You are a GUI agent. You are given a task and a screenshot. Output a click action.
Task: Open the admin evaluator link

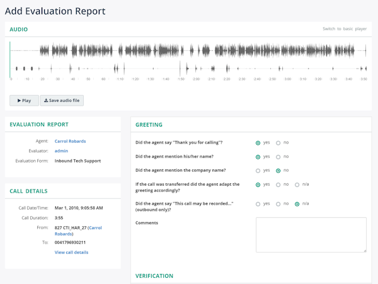click(61, 151)
